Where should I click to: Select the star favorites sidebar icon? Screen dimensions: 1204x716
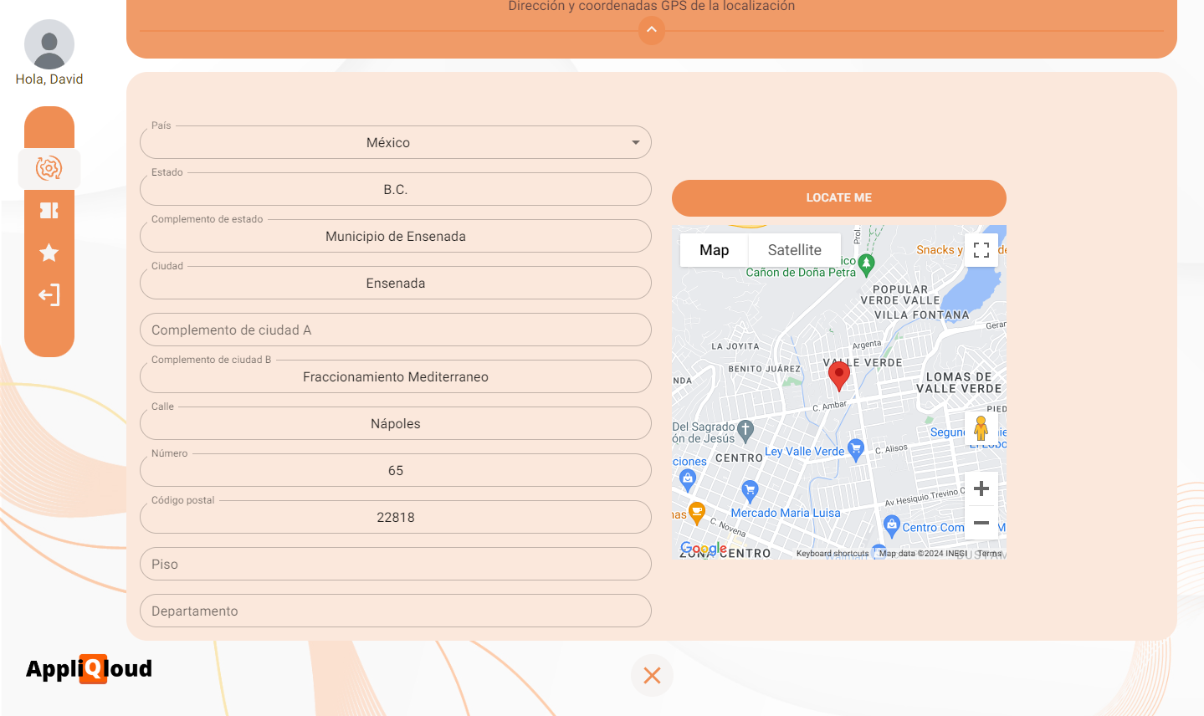(x=49, y=253)
